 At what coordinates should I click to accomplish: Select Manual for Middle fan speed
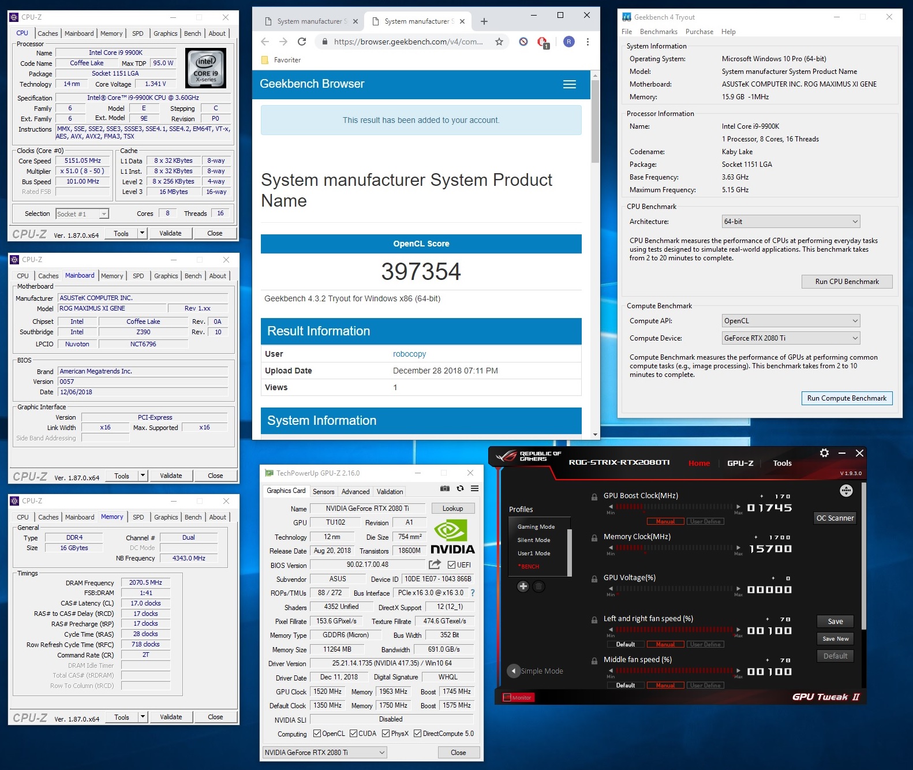click(665, 685)
